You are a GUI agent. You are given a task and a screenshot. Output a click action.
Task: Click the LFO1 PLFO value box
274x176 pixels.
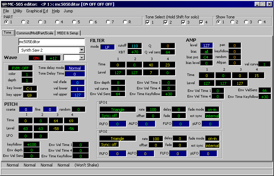[118, 124]
